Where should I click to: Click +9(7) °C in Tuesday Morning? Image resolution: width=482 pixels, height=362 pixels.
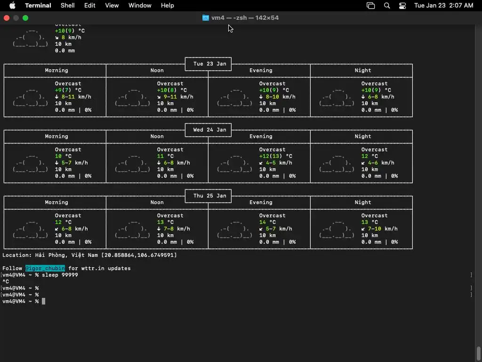68,90
